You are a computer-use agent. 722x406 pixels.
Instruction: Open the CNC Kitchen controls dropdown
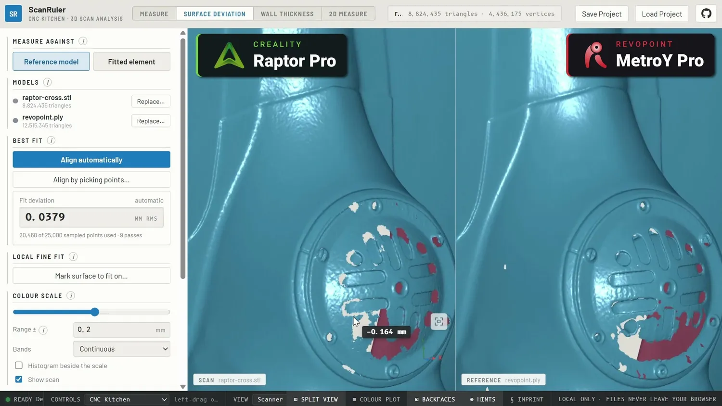point(127,399)
